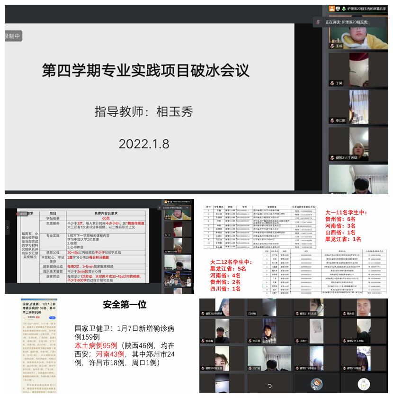Click the loading spinner in the bottom grid tile
393x398 pixels.
pyautogui.click(x=269, y=385)
